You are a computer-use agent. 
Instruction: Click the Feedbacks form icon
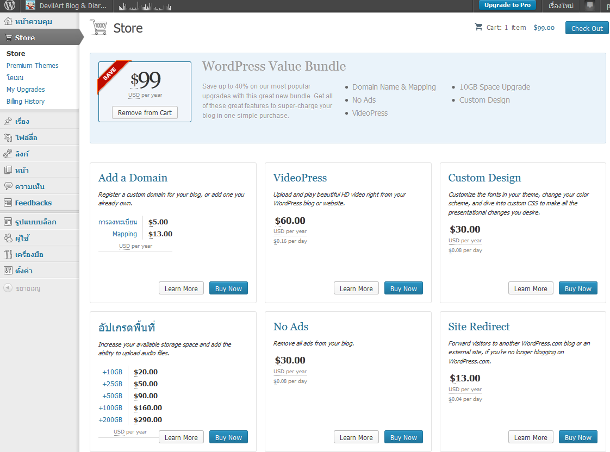click(8, 203)
